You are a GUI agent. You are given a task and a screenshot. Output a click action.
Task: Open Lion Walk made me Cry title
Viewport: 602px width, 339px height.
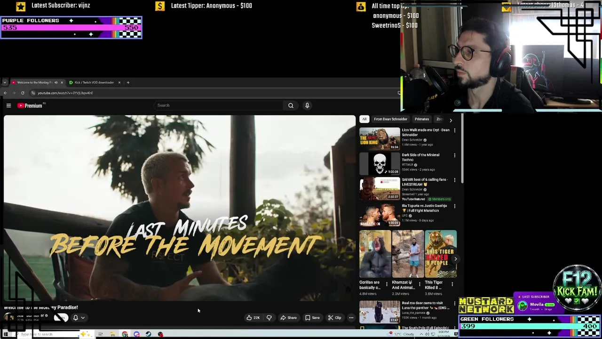coord(426,132)
